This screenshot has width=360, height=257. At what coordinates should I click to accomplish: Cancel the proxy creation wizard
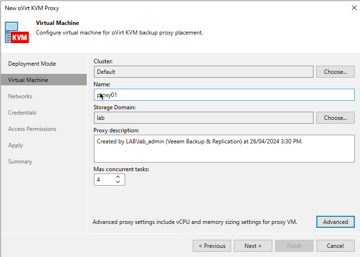tap(335, 246)
